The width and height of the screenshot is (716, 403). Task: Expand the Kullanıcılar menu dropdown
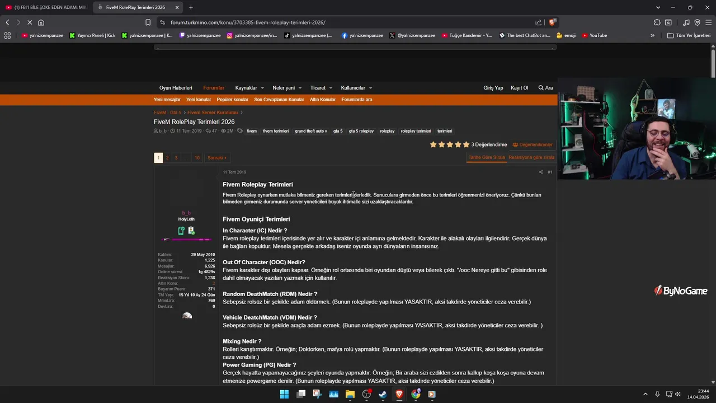(370, 88)
